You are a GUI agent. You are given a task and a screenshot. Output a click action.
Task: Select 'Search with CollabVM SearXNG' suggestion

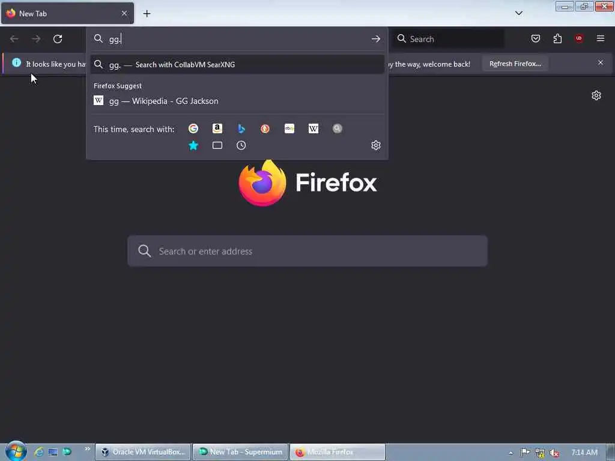click(237, 65)
